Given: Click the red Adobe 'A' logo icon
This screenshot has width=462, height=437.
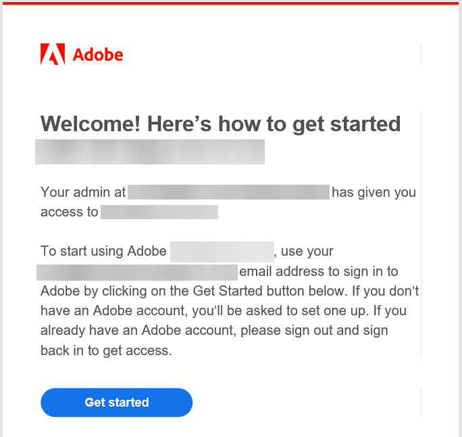Looking at the screenshot, I should point(53,54).
